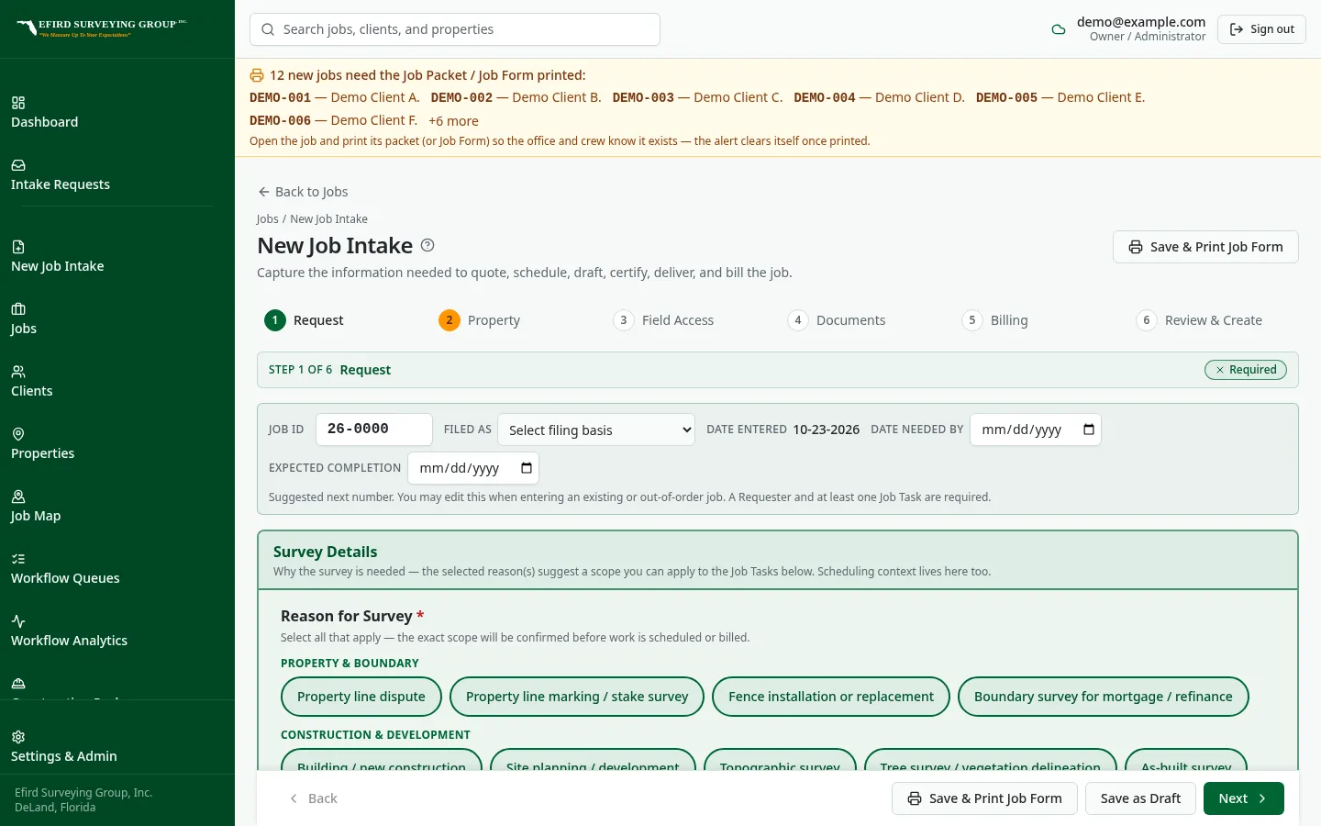Go to Jobs in sidebar
The image size is (1321, 826).
24,319
